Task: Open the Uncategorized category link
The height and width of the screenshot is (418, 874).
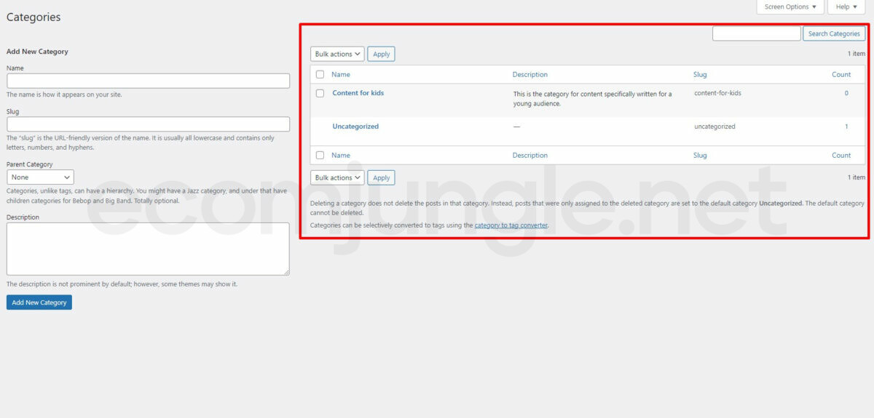Action: pyautogui.click(x=355, y=126)
